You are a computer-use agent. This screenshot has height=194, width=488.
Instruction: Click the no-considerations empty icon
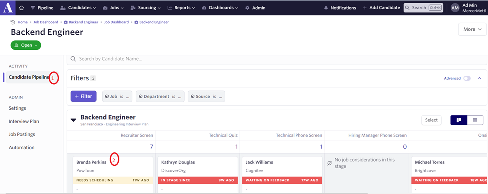point(329,163)
